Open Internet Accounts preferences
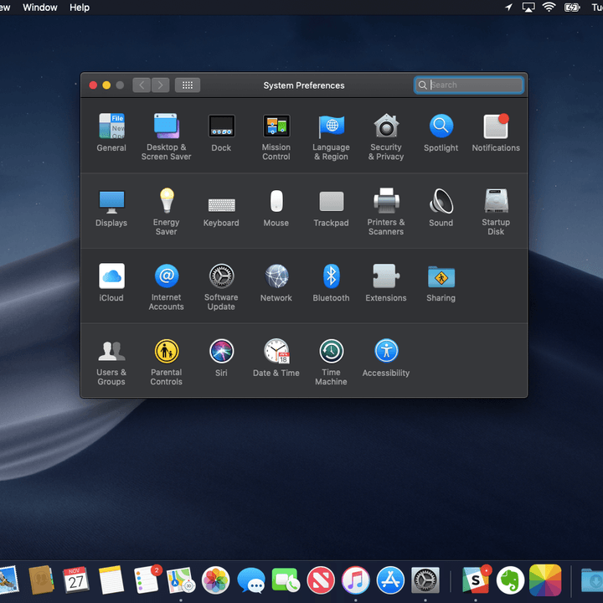This screenshot has width=603, height=603. click(x=166, y=287)
